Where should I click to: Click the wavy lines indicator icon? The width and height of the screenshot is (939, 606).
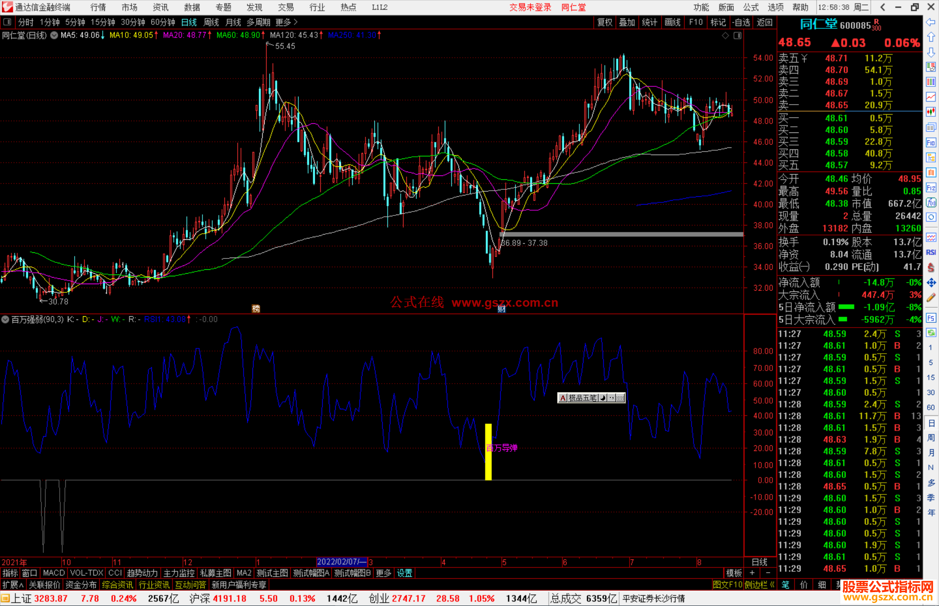click(x=931, y=237)
